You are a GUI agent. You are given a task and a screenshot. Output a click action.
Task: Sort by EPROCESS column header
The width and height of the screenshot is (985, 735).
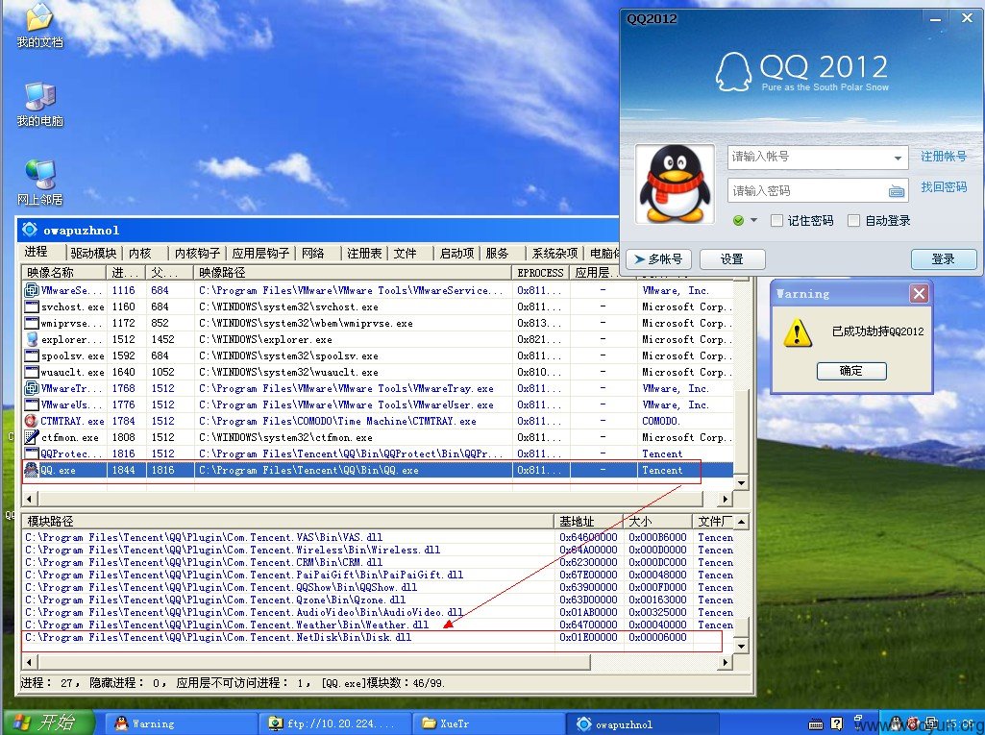pos(541,273)
